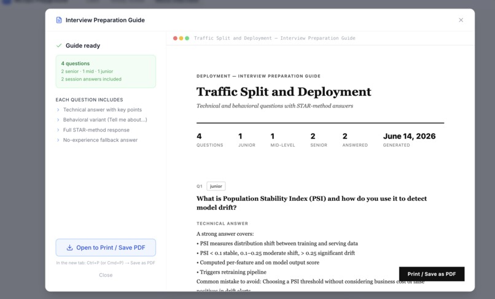This screenshot has height=299, width=495.
Task: Click 'A strong answer covers:' line
Action: click(225, 234)
